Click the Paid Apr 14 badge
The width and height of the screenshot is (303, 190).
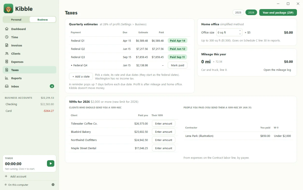coord(178,41)
